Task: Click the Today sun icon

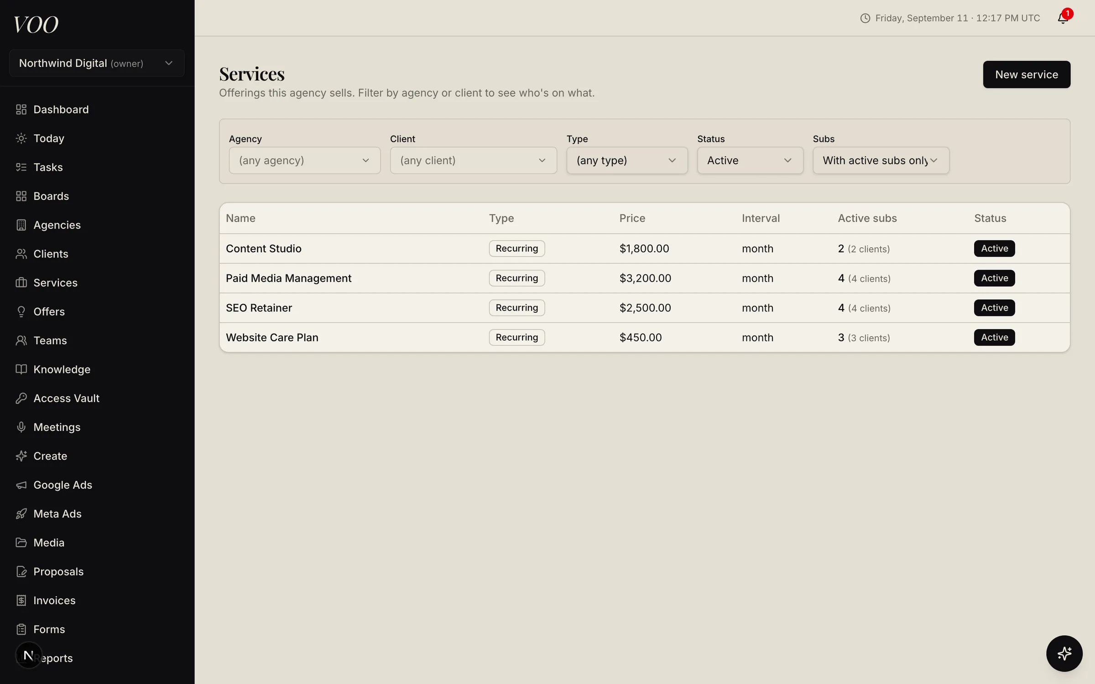Action: (x=21, y=138)
